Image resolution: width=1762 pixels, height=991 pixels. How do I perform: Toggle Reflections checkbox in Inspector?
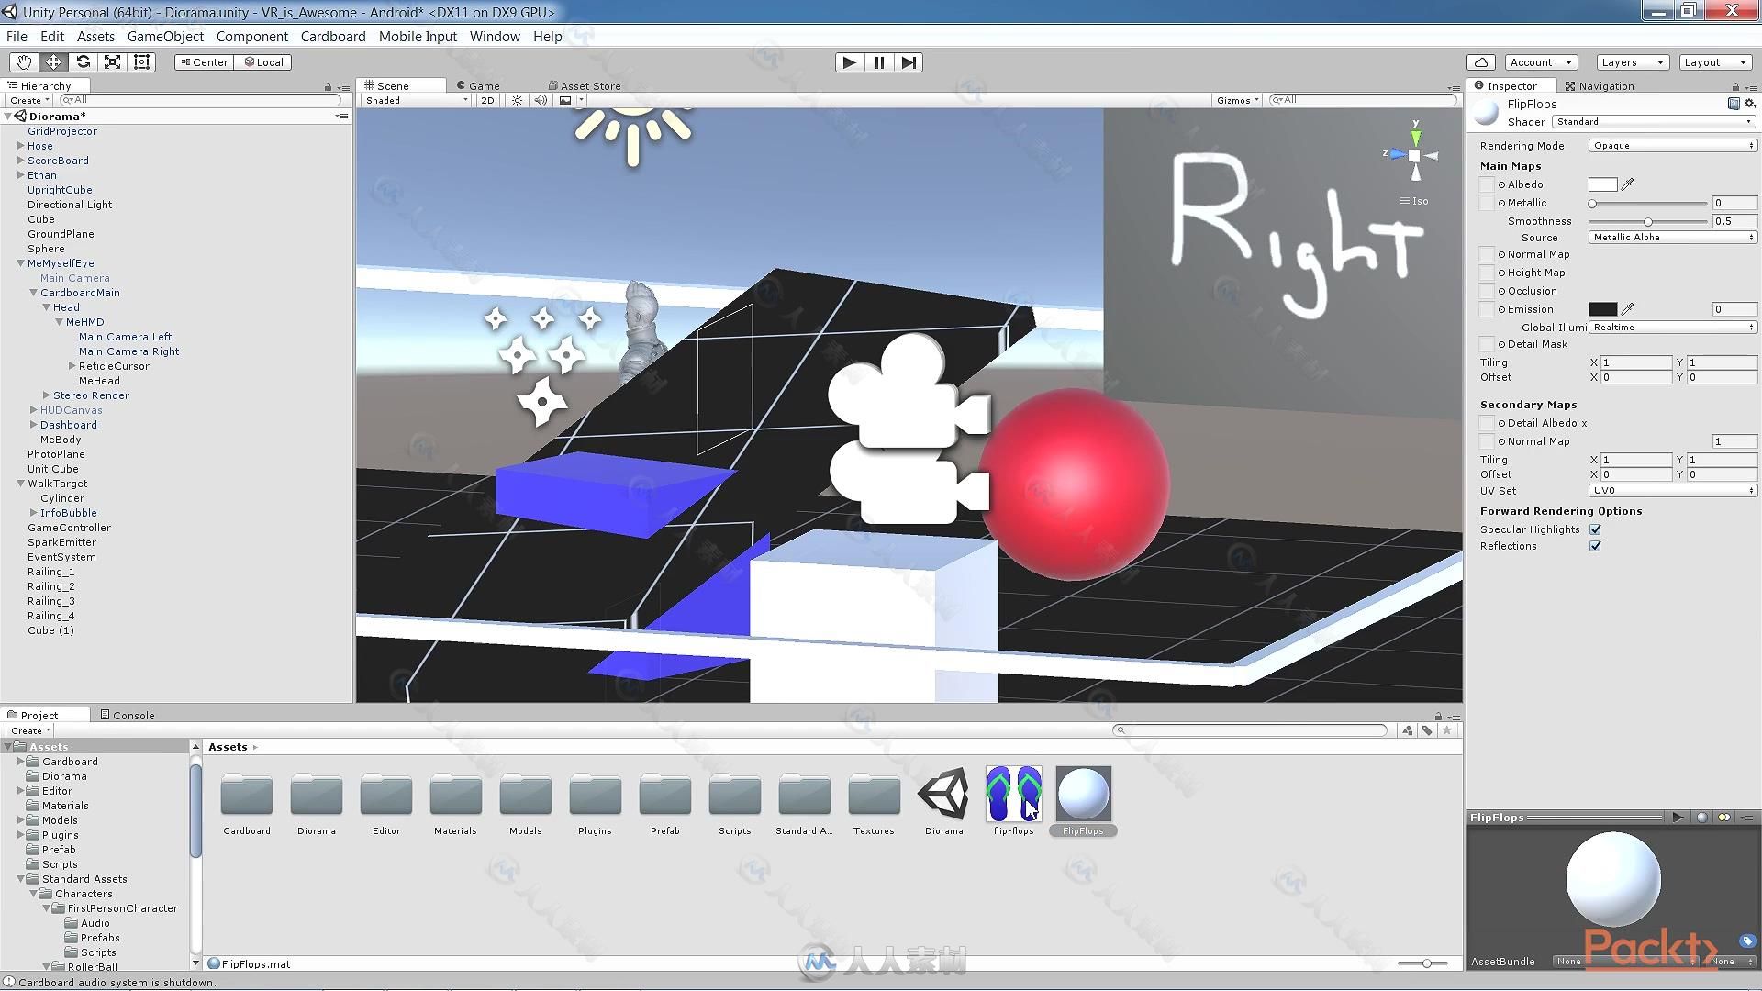tap(1596, 546)
